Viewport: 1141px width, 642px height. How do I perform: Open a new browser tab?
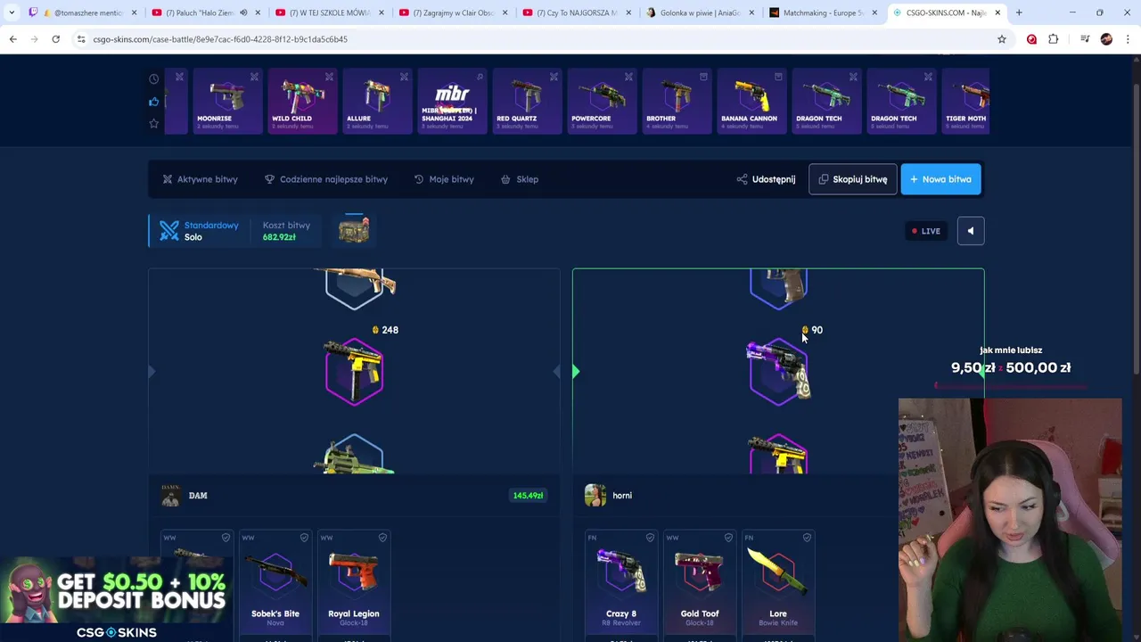click(x=1019, y=12)
